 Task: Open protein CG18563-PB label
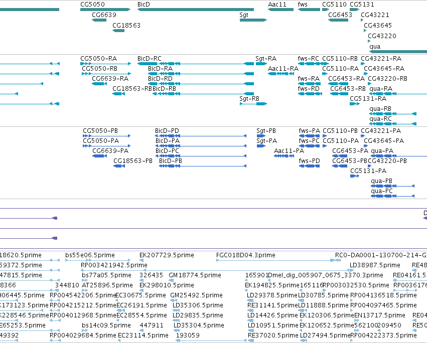pyautogui.click(x=133, y=161)
